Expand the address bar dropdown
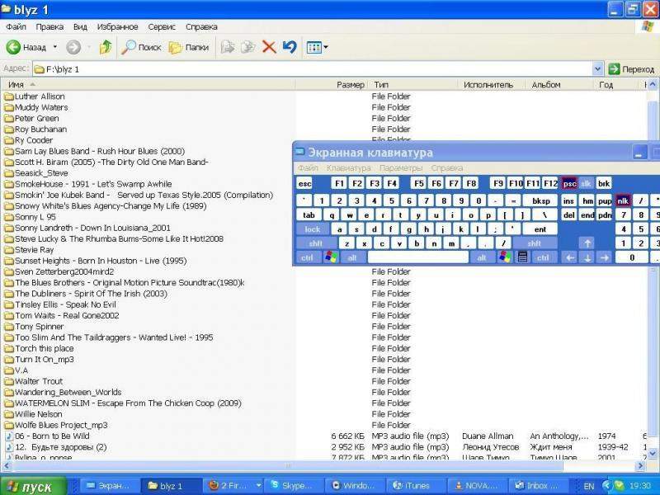660x495 pixels. (x=597, y=69)
